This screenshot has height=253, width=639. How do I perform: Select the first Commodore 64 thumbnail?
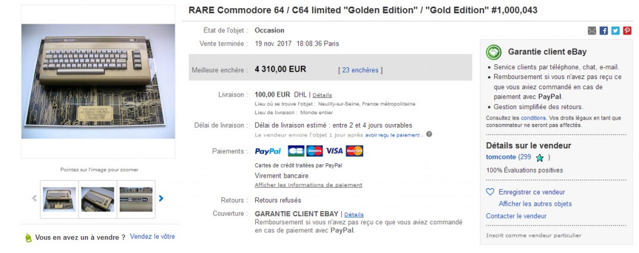pos(59,199)
